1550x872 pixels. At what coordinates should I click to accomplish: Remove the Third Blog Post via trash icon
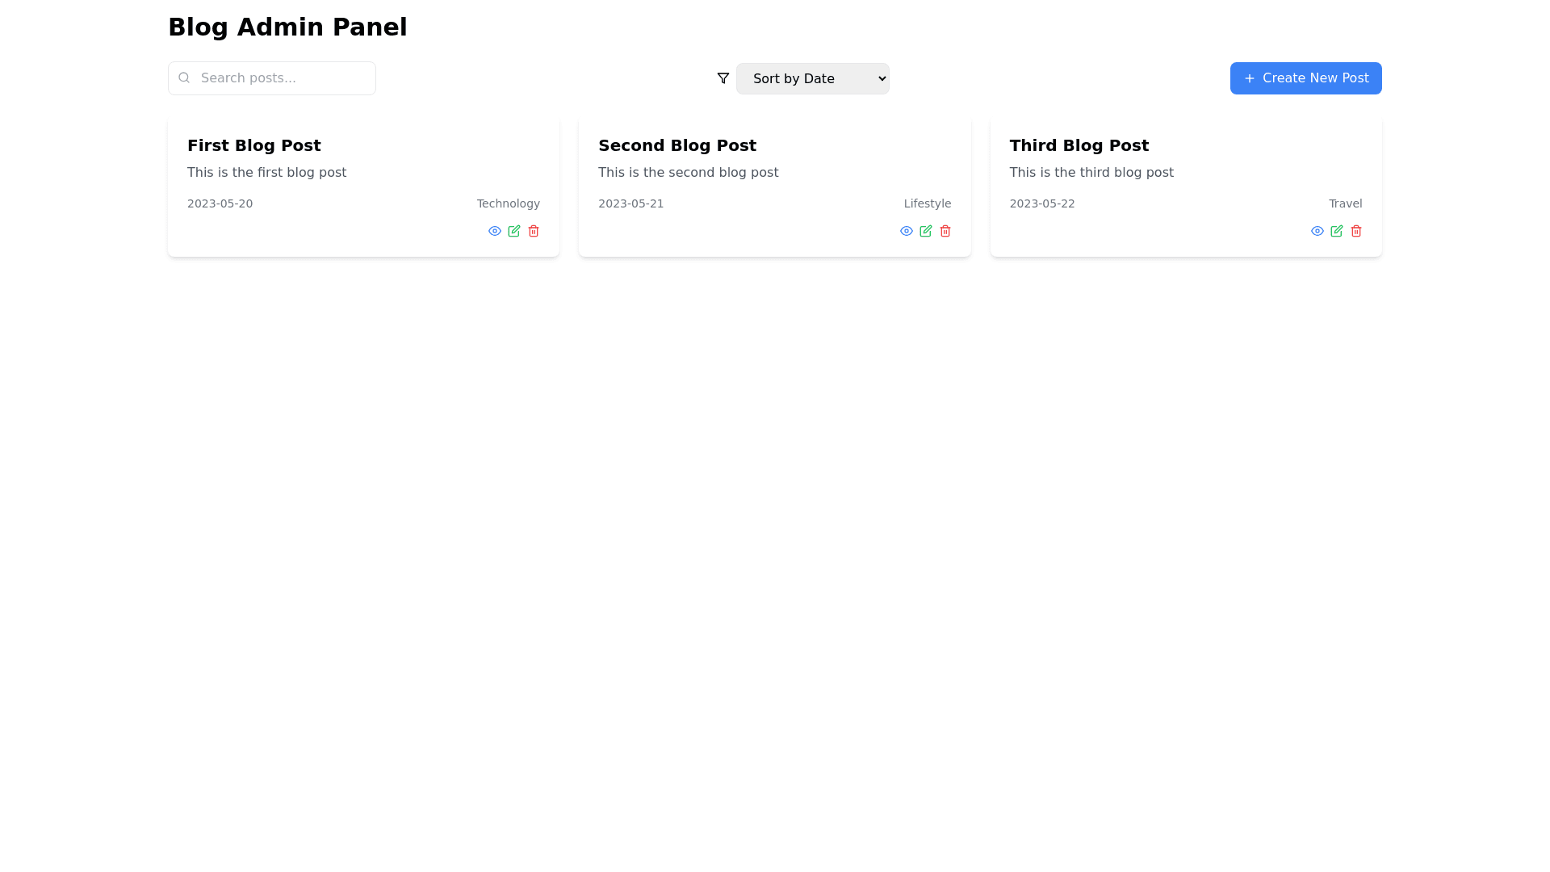pyautogui.click(x=1355, y=231)
